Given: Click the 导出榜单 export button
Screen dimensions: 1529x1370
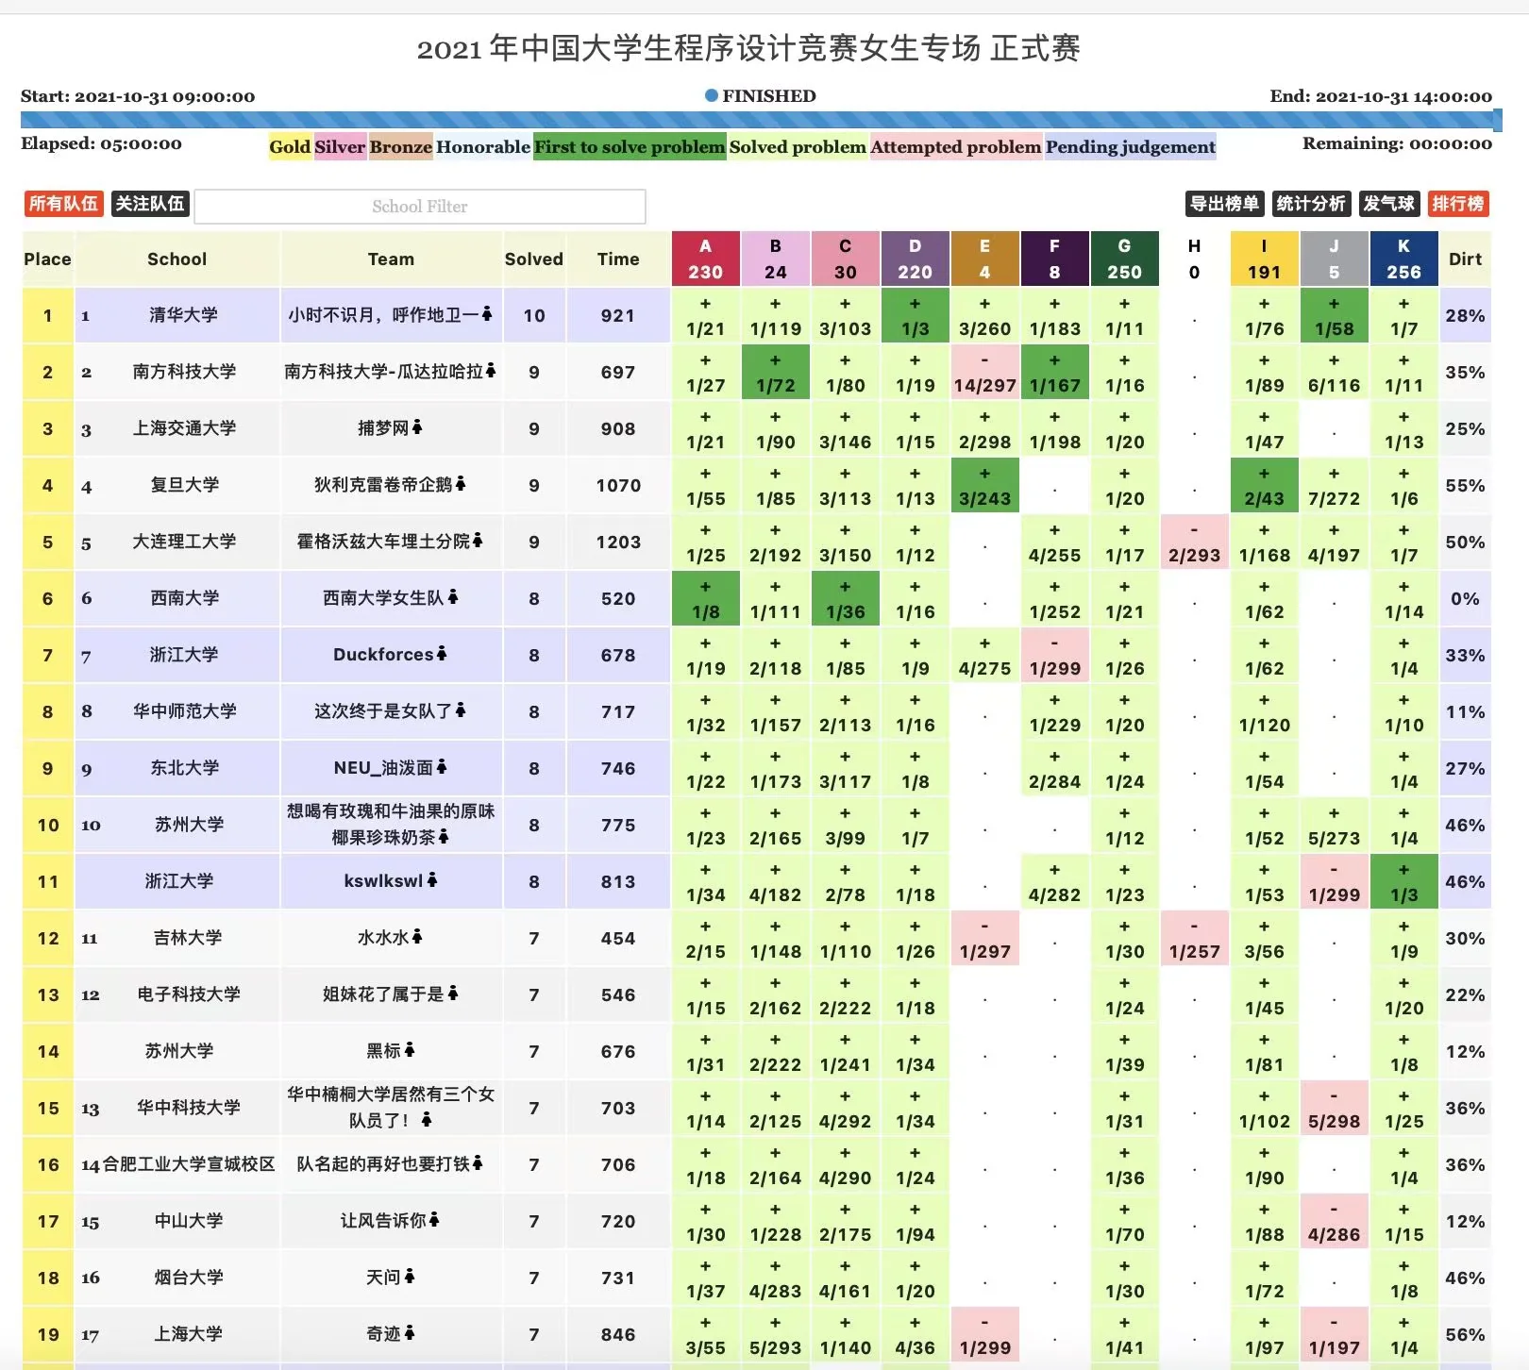Looking at the screenshot, I should tap(1224, 204).
